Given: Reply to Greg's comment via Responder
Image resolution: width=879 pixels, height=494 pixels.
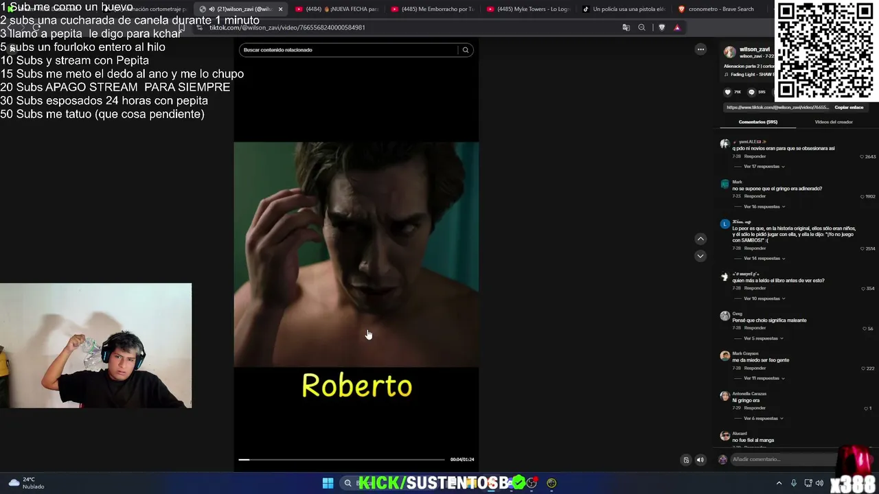Looking at the screenshot, I should pos(755,329).
